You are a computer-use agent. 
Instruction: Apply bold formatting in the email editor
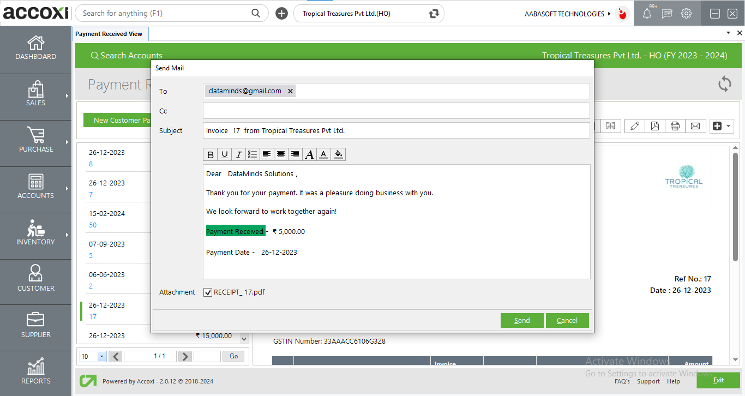tap(210, 154)
